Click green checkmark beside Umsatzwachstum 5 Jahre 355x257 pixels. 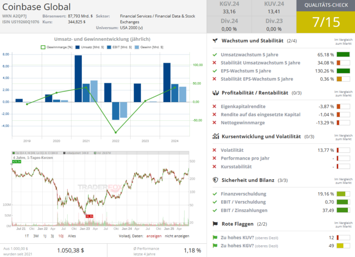coord(215,55)
